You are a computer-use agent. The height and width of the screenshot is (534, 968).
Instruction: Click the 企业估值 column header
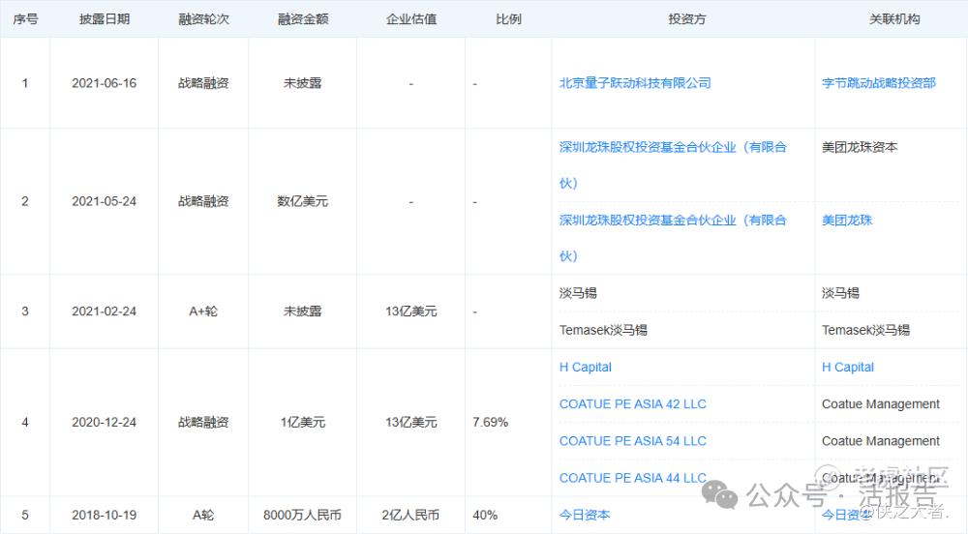pyautogui.click(x=411, y=19)
